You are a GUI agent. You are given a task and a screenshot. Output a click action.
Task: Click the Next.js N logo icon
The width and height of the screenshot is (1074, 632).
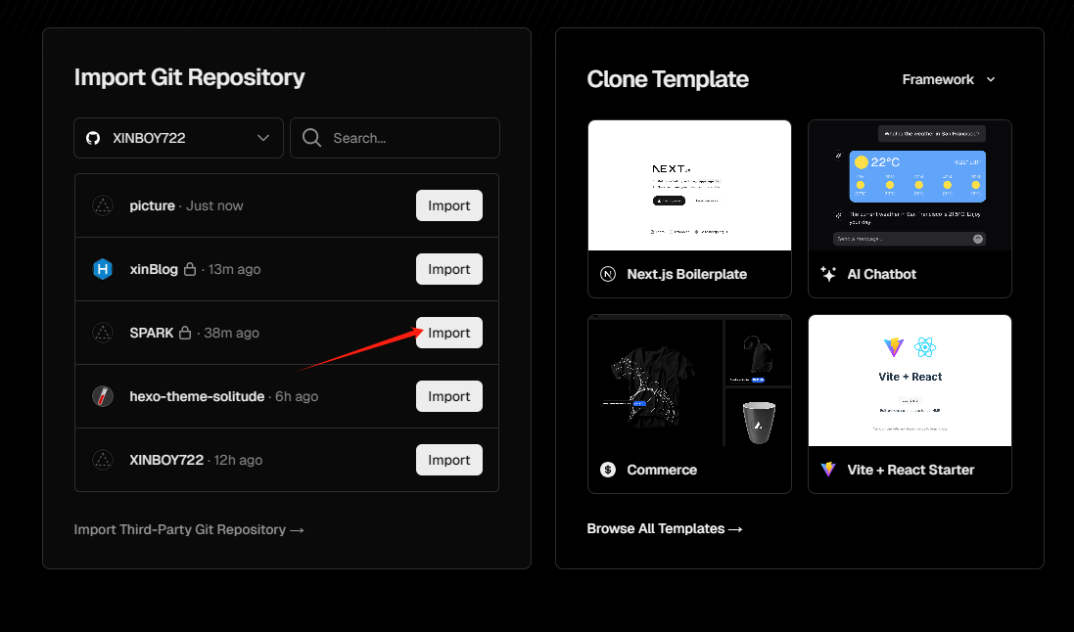point(608,275)
